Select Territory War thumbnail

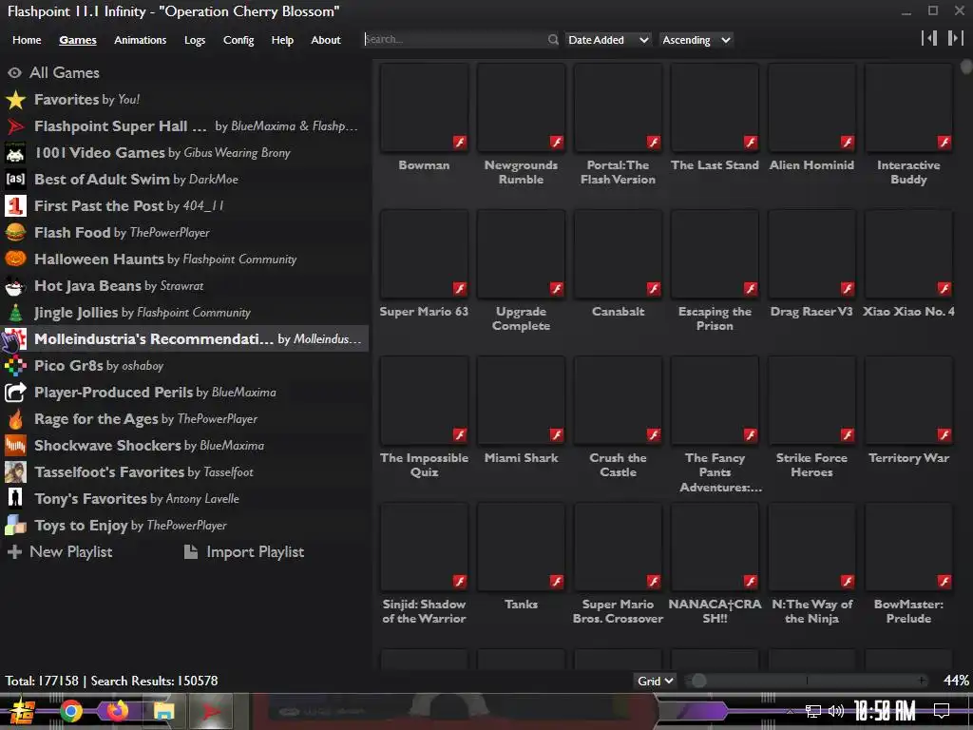908,401
